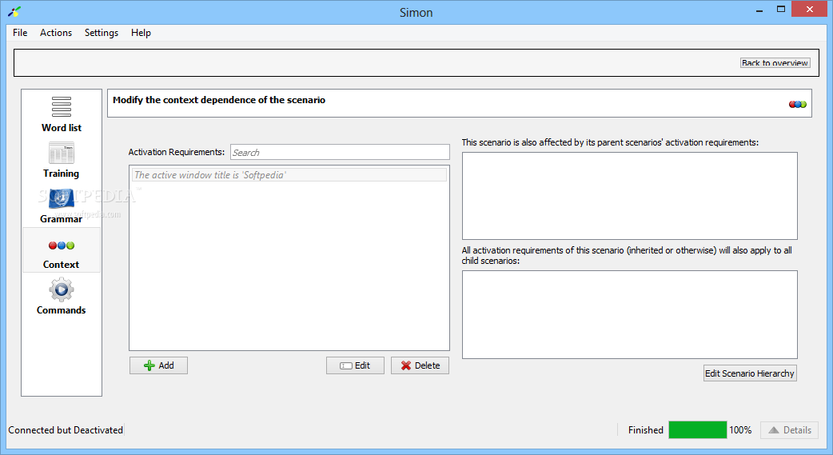Click the green progress bar at 100%
The image size is (833, 455).
(x=698, y=430)
